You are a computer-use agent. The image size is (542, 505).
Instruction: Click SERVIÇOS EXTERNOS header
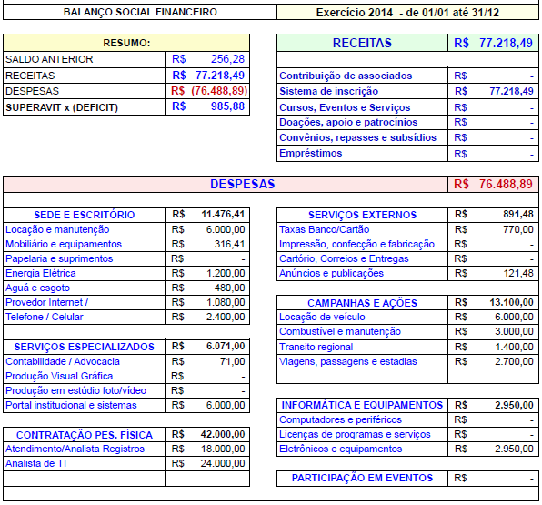click(362, 215)
